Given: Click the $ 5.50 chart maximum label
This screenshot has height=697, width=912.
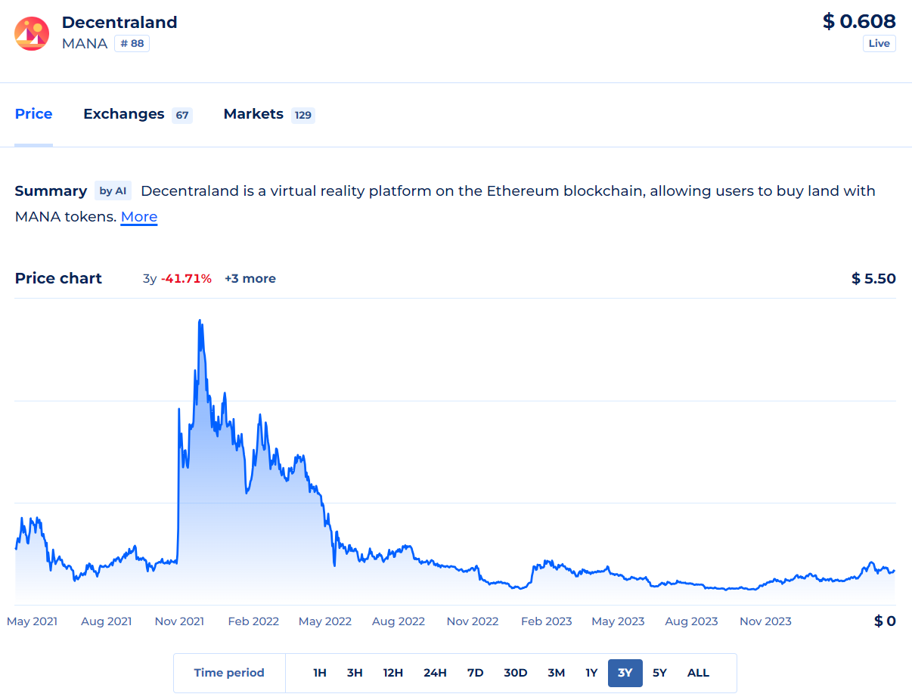Looking at the screenshot, I should [873, 279].
